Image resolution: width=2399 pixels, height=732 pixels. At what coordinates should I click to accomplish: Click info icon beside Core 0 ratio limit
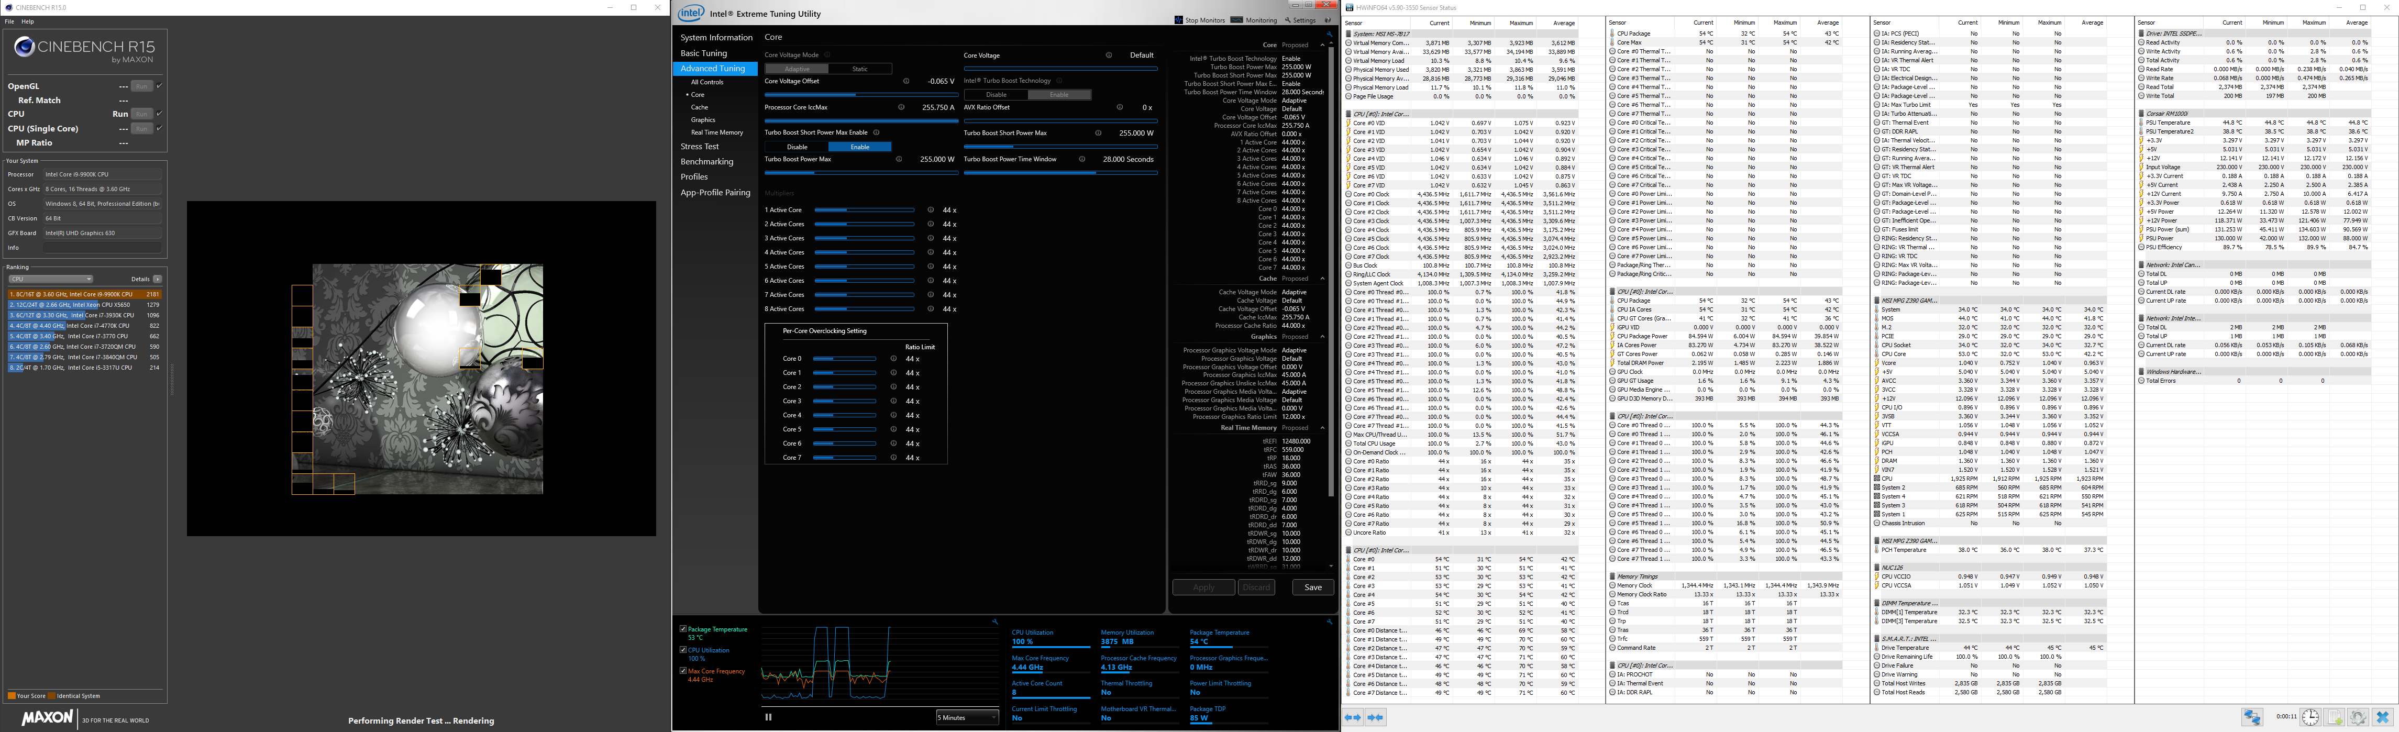tap(893, 359)
